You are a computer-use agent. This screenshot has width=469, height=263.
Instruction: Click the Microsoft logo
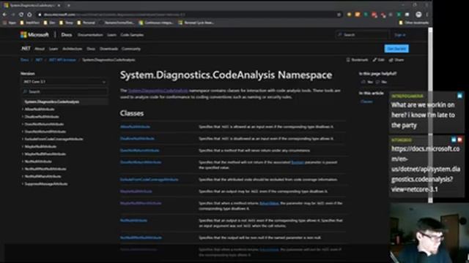pos(34,35)
